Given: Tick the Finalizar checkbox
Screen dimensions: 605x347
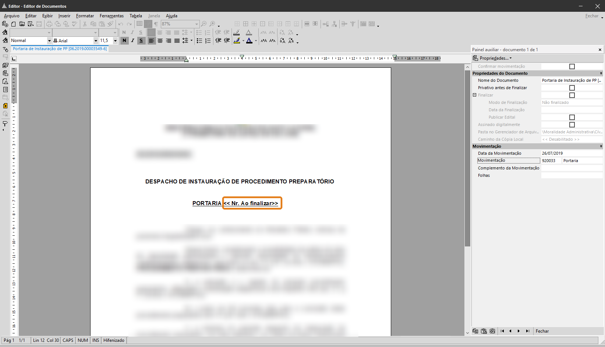Looking at the screenshot, I should pyautogui.click(x=572, y=95).
